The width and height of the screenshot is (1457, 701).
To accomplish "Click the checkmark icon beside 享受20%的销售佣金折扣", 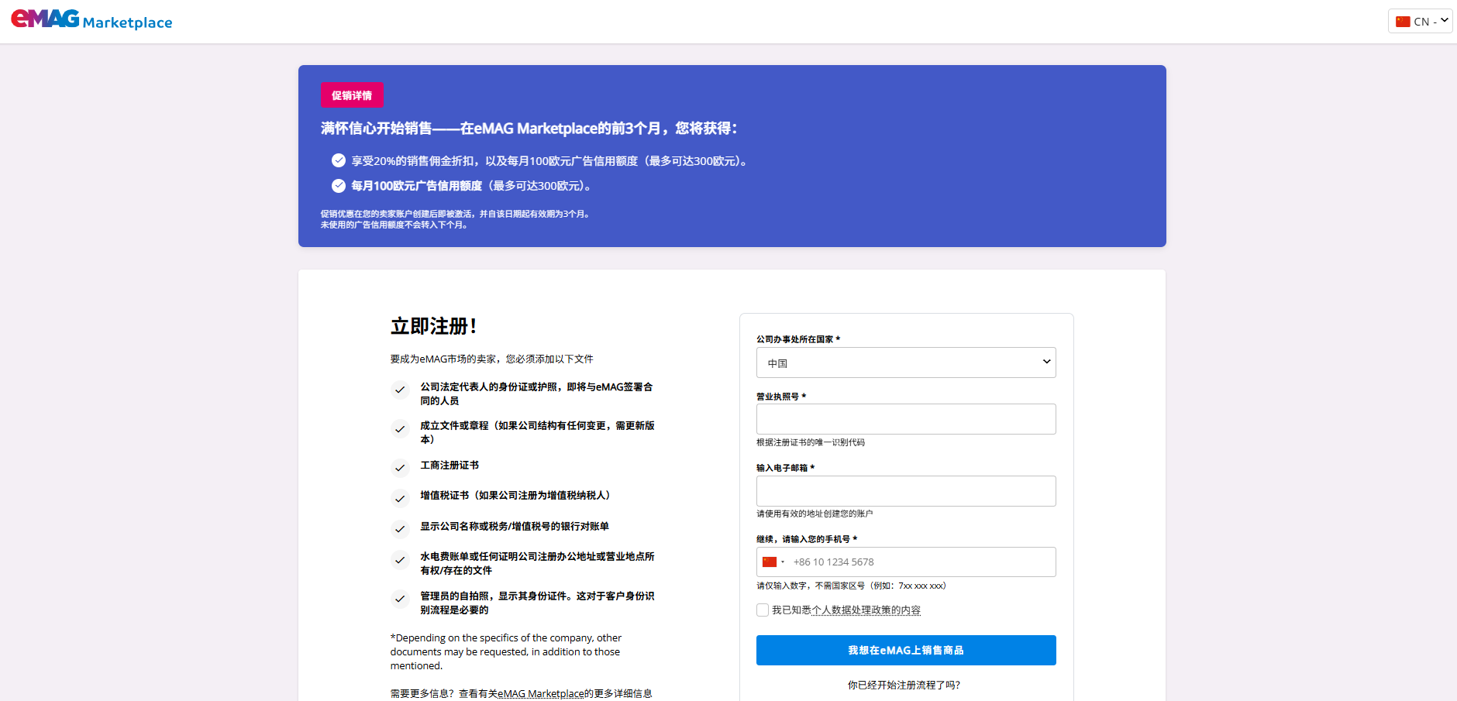I will pyautogui.click(x=339, y=160).
